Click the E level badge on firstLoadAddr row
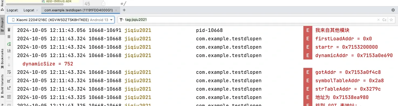This screenshot has width=398, height=106. coord(307,39)
